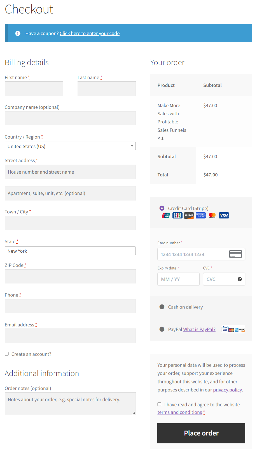
Task: Click the American Express card logo
Action: pyautogui.click(x=201, y=215)
